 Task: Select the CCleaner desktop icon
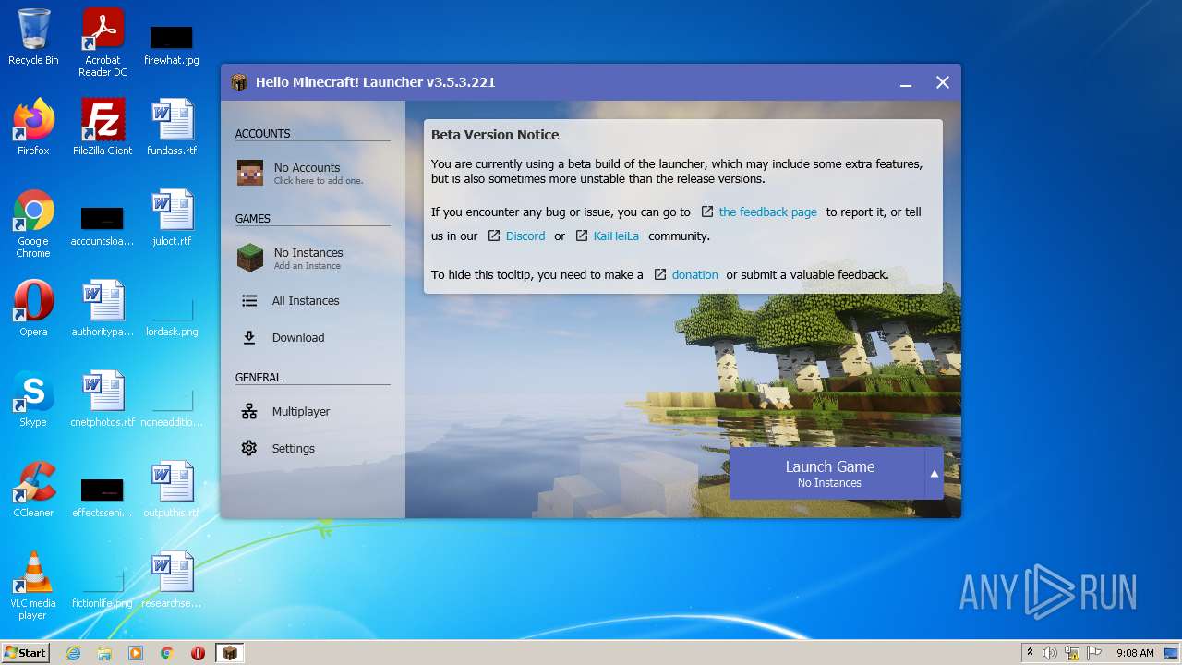[33, 490]
